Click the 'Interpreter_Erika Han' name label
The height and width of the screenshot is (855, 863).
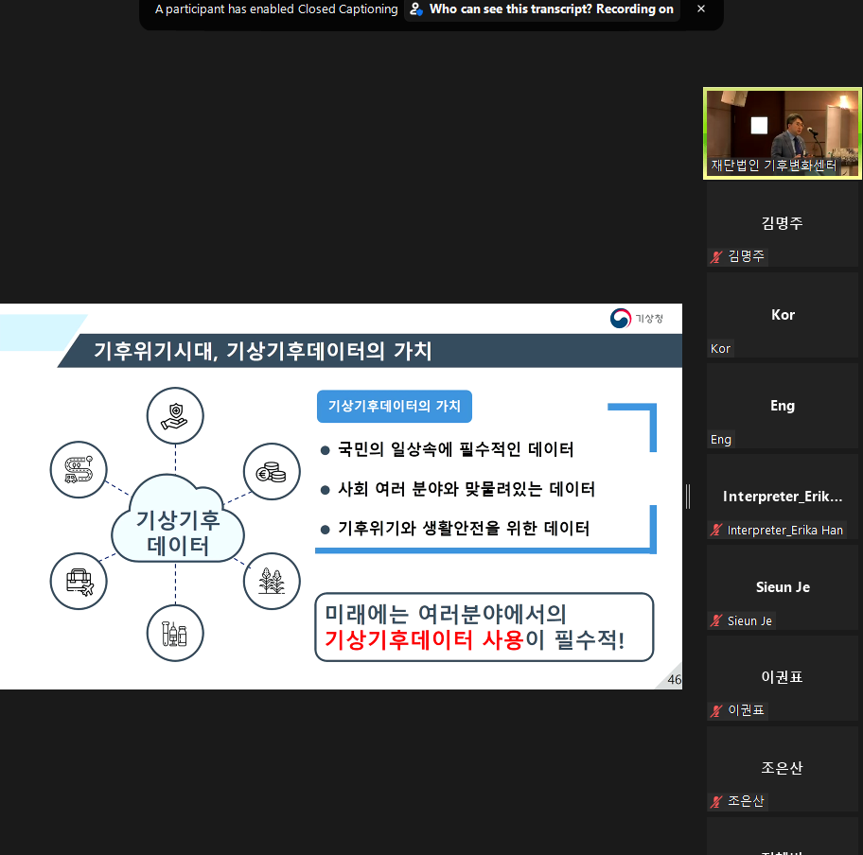pyautogui.click(x=784, y=530)
